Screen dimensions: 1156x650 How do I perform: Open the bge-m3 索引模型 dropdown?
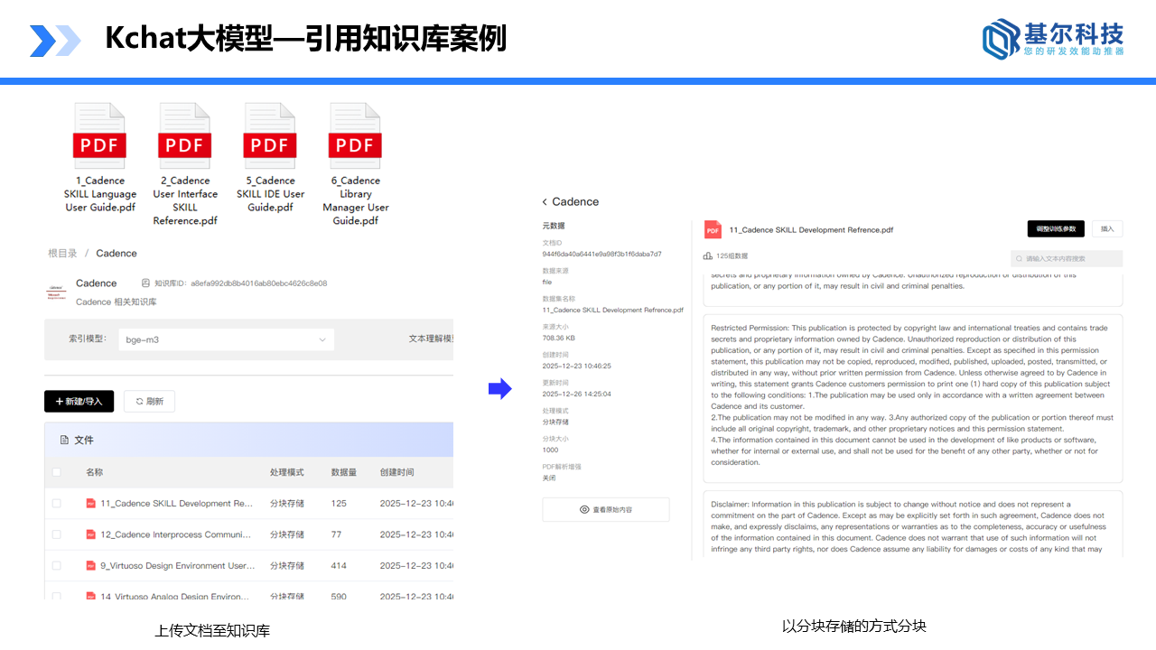[x=226, y=339]
